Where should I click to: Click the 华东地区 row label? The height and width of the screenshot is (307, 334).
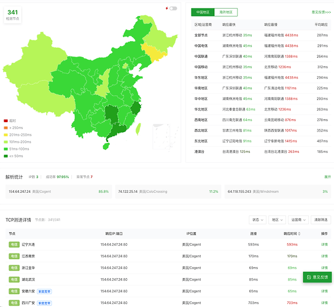tap(201, 77)
